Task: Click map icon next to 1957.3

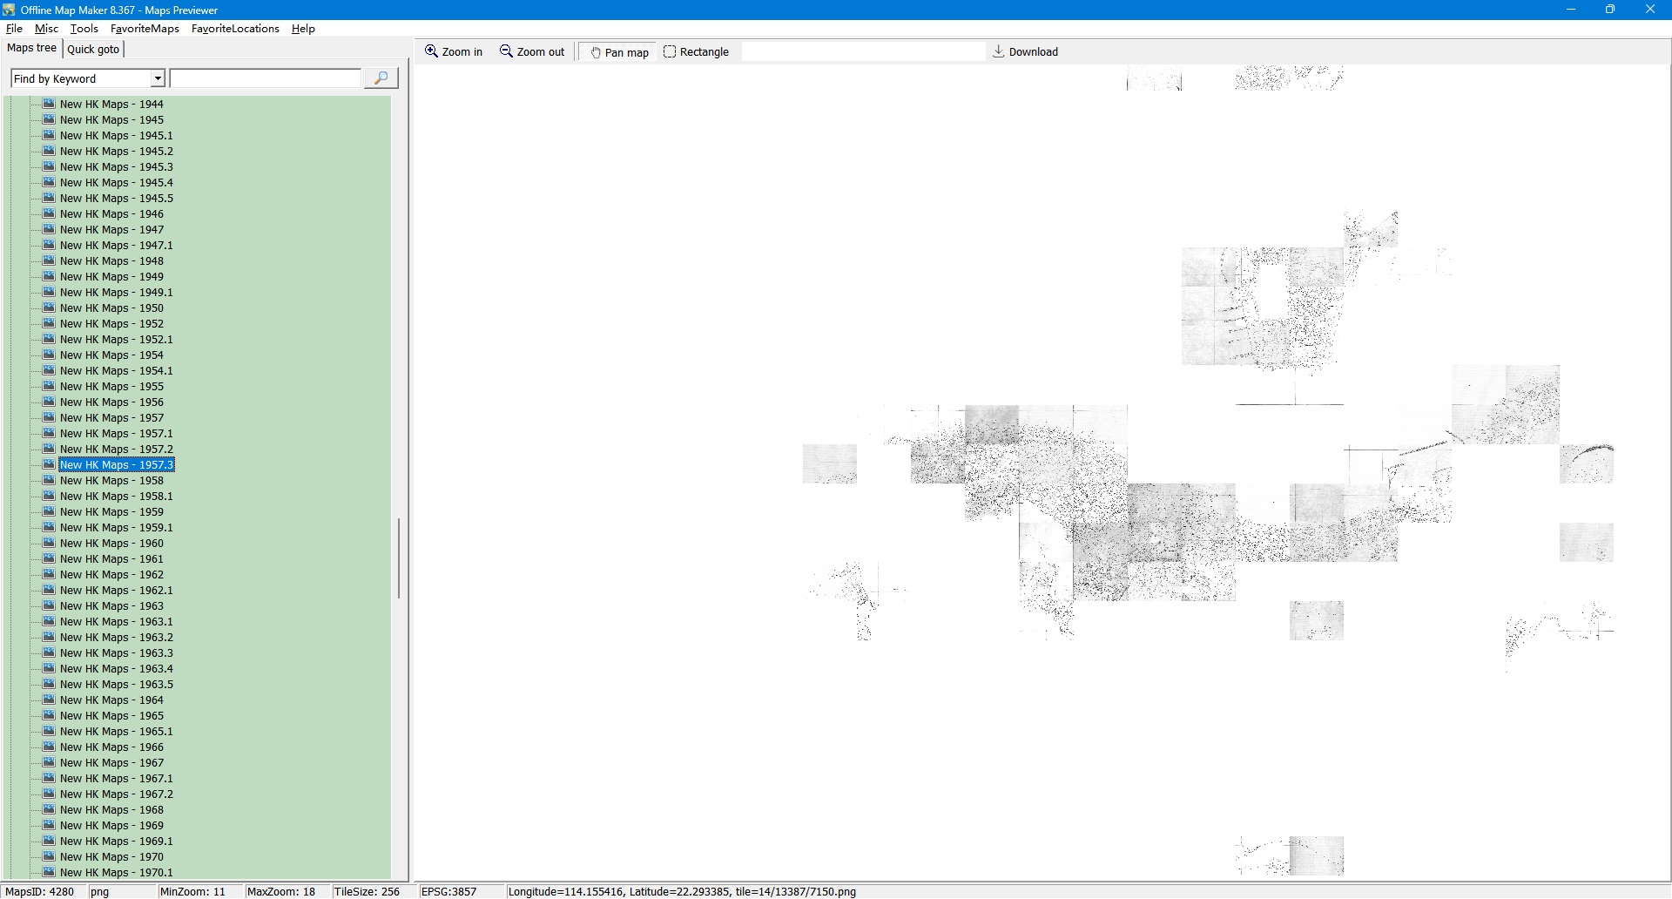Action: (x=50, y=464)
